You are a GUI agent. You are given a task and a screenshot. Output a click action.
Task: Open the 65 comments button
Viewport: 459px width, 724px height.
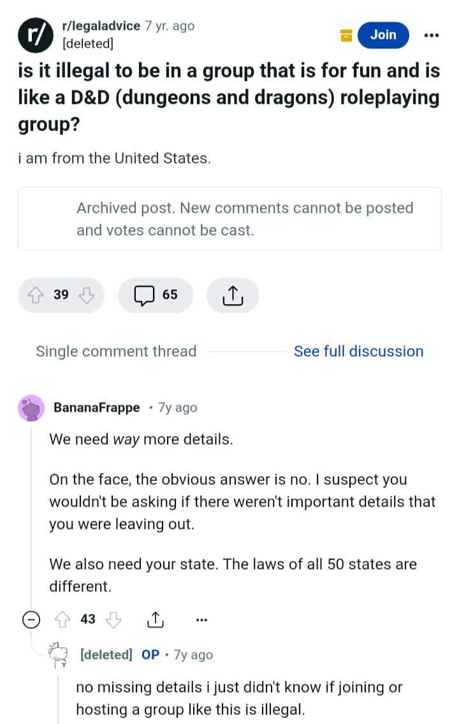point(155,295)
